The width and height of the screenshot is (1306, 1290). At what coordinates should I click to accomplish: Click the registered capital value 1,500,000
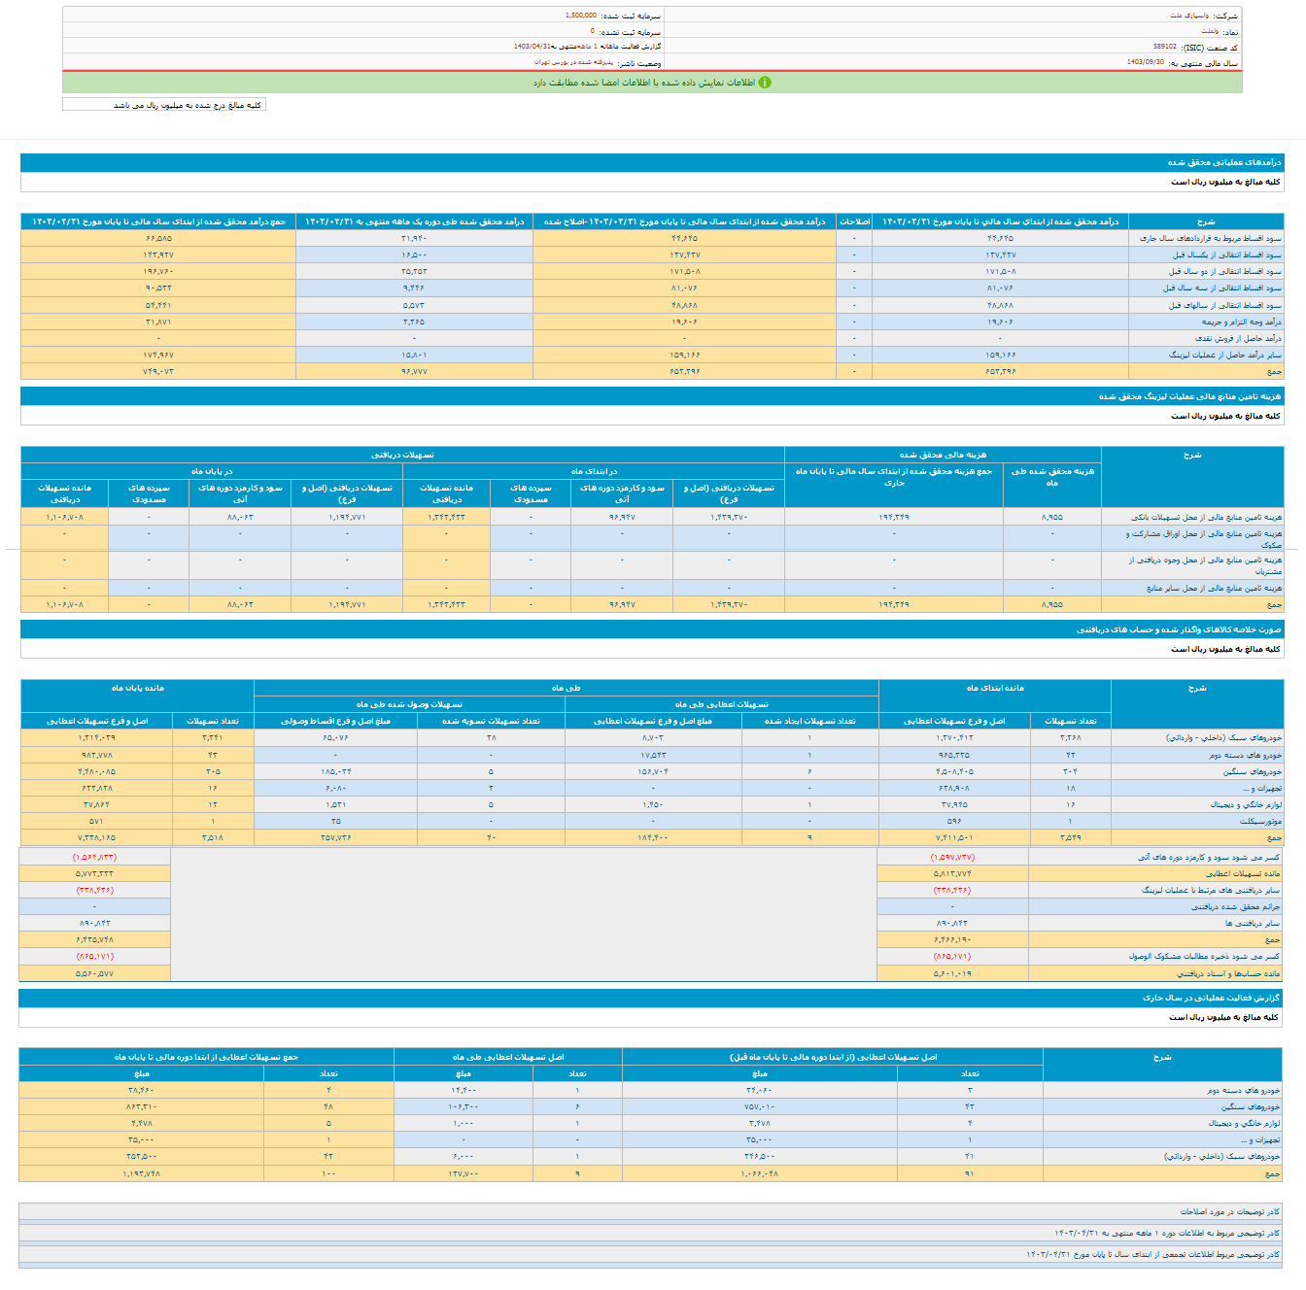pyautogui.click(x=581, y=17)
